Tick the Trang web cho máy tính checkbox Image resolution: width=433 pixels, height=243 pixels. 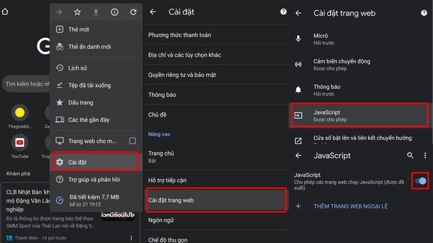pyautogui.click(x=132, y=141)
